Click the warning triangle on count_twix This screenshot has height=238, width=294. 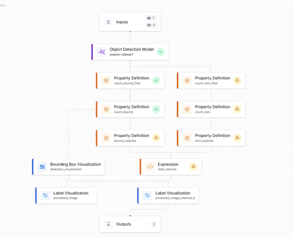(x=237, y=109)
